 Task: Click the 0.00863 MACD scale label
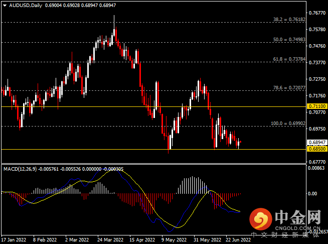tap(317, 168)
